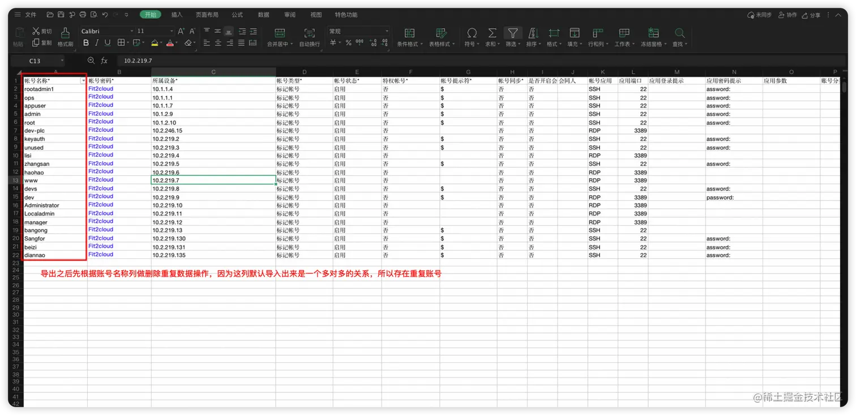Increase font size with A+ icon

click(181, 31)
